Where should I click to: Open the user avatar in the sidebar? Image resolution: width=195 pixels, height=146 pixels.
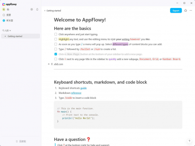point(4,9)
